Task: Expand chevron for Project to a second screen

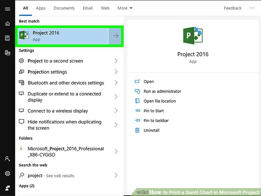Action: [116, 61]
